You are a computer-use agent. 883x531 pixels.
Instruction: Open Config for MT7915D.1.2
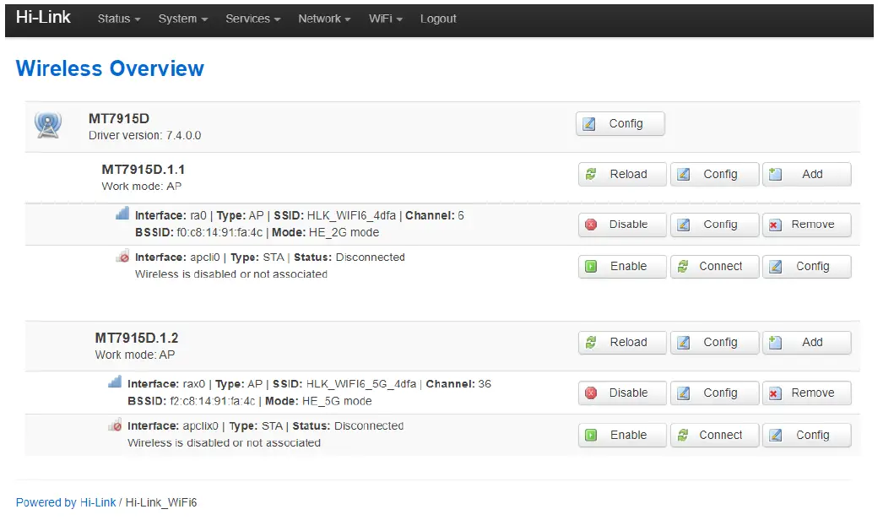point(715,343)
